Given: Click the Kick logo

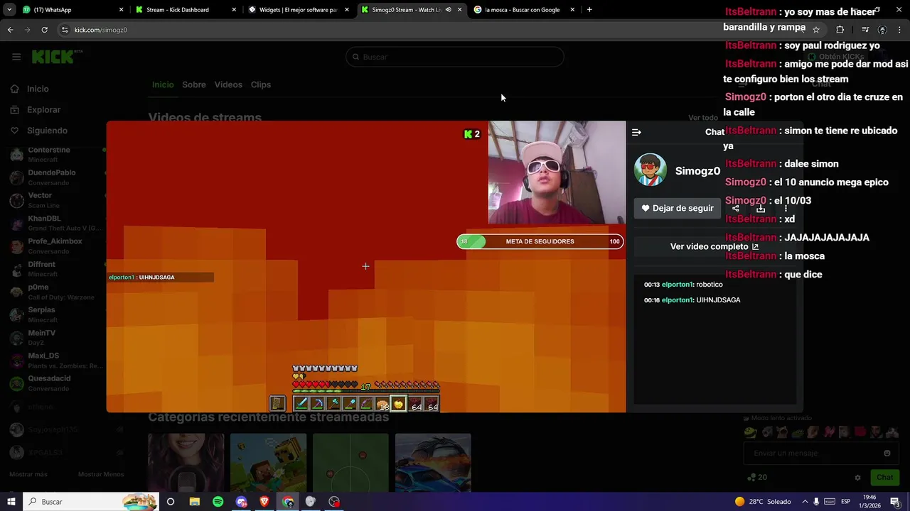Looking at the screenshot, I should click(x=57, y=57).
